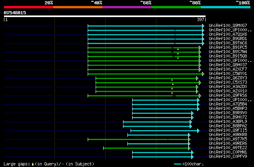This screenshot has width=254, height=167.
Task: Click the yellow query-gap marker in the legend
Action: click(33, 164)
